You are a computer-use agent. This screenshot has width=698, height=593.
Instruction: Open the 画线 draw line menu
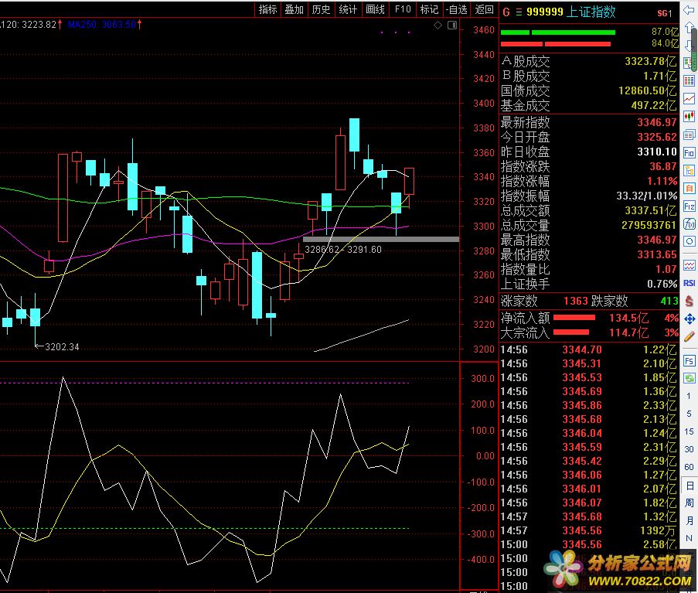point(375,9)
